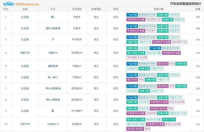Select the 119 complaint count
Screen dimensions: 204x132
click(x=198, y=111)
